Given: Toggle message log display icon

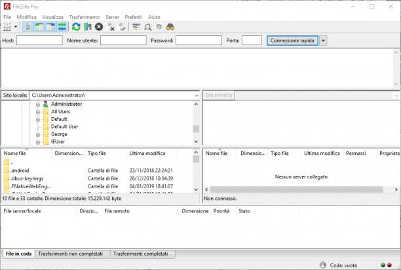Looking at the screenshot, I should tap(28, 27).
